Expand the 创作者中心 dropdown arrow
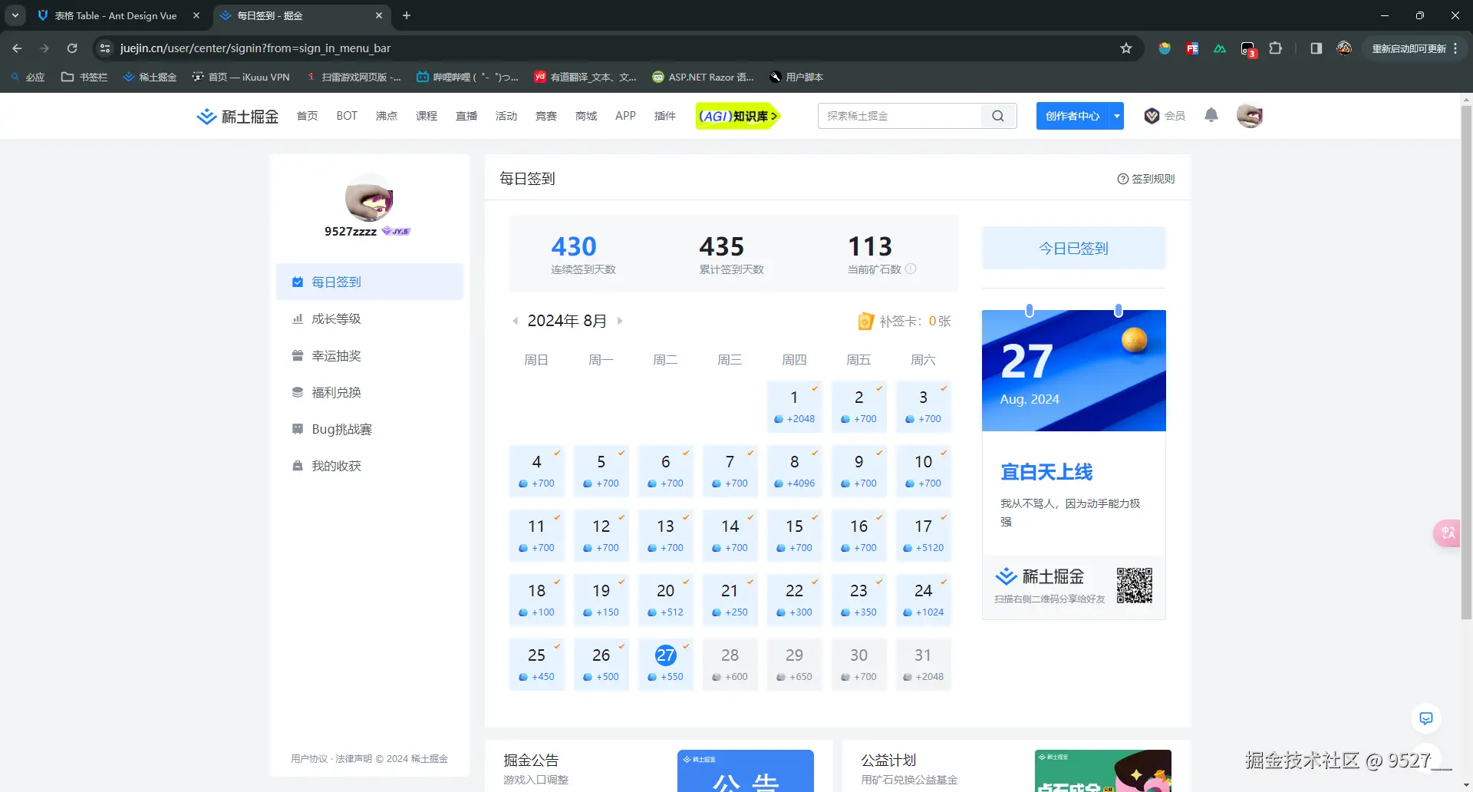1473x792 pixels. (x=1116, y=116)
